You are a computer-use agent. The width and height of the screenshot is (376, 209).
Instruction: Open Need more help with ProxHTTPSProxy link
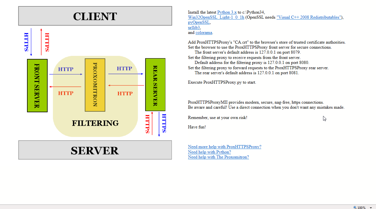point(224,147)
